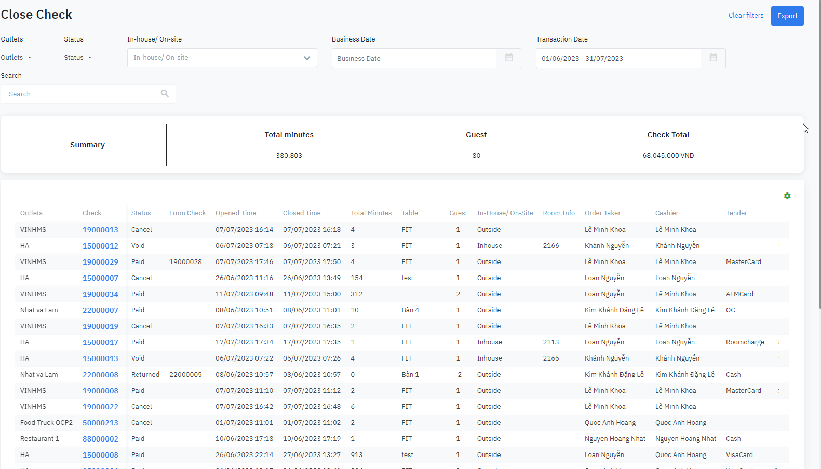The image size is (821, 469).
Task: Expand the Outlets filter dropdown
Action: [16, 58]
